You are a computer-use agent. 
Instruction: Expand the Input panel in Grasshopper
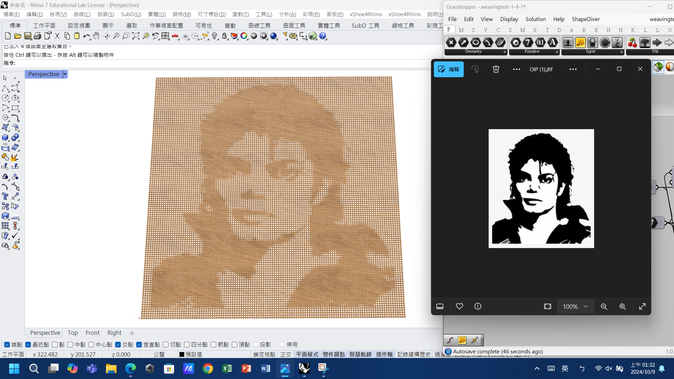coord(622,52)
